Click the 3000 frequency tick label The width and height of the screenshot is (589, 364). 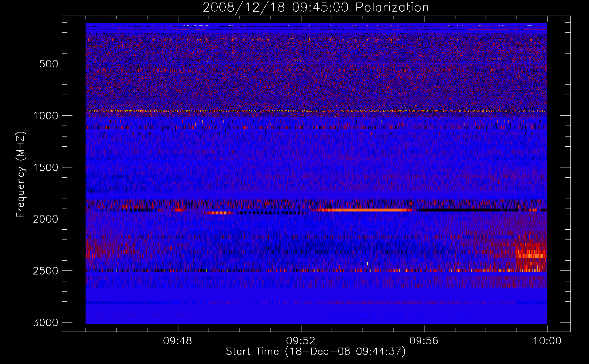pos(46,323)
